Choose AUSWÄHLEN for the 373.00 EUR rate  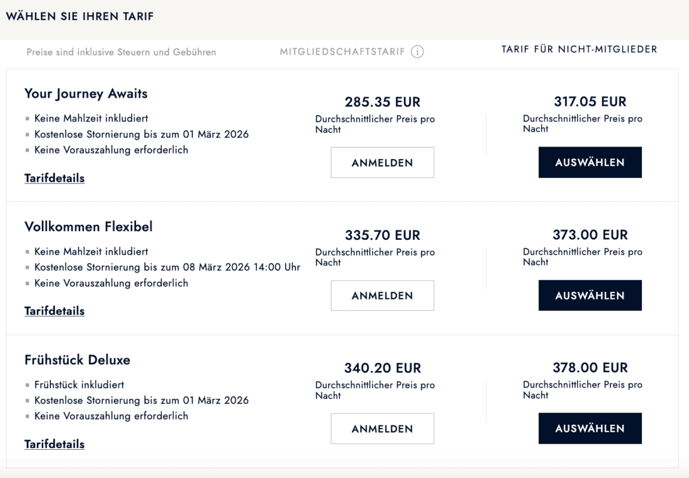[x=590, y=295]
